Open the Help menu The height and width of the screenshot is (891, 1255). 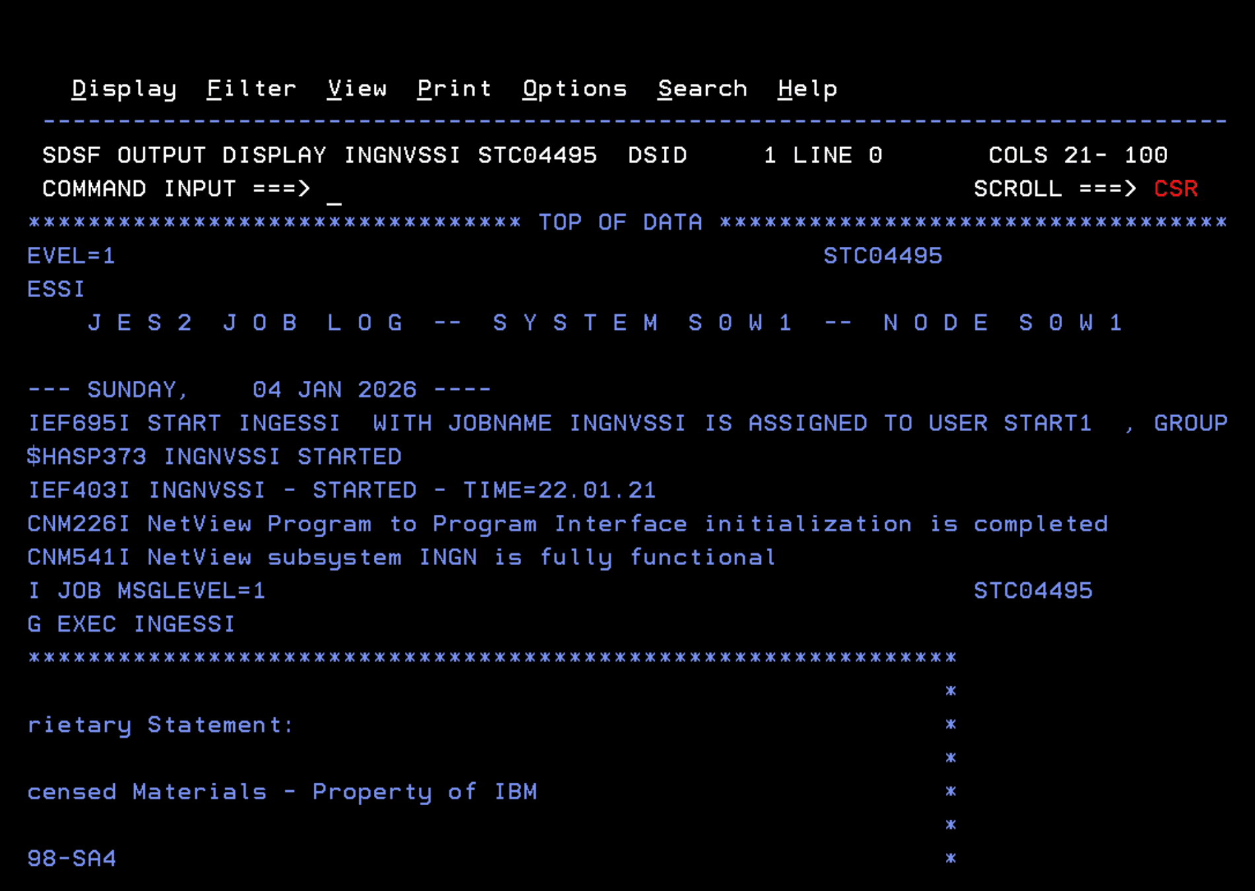(807, 88)
